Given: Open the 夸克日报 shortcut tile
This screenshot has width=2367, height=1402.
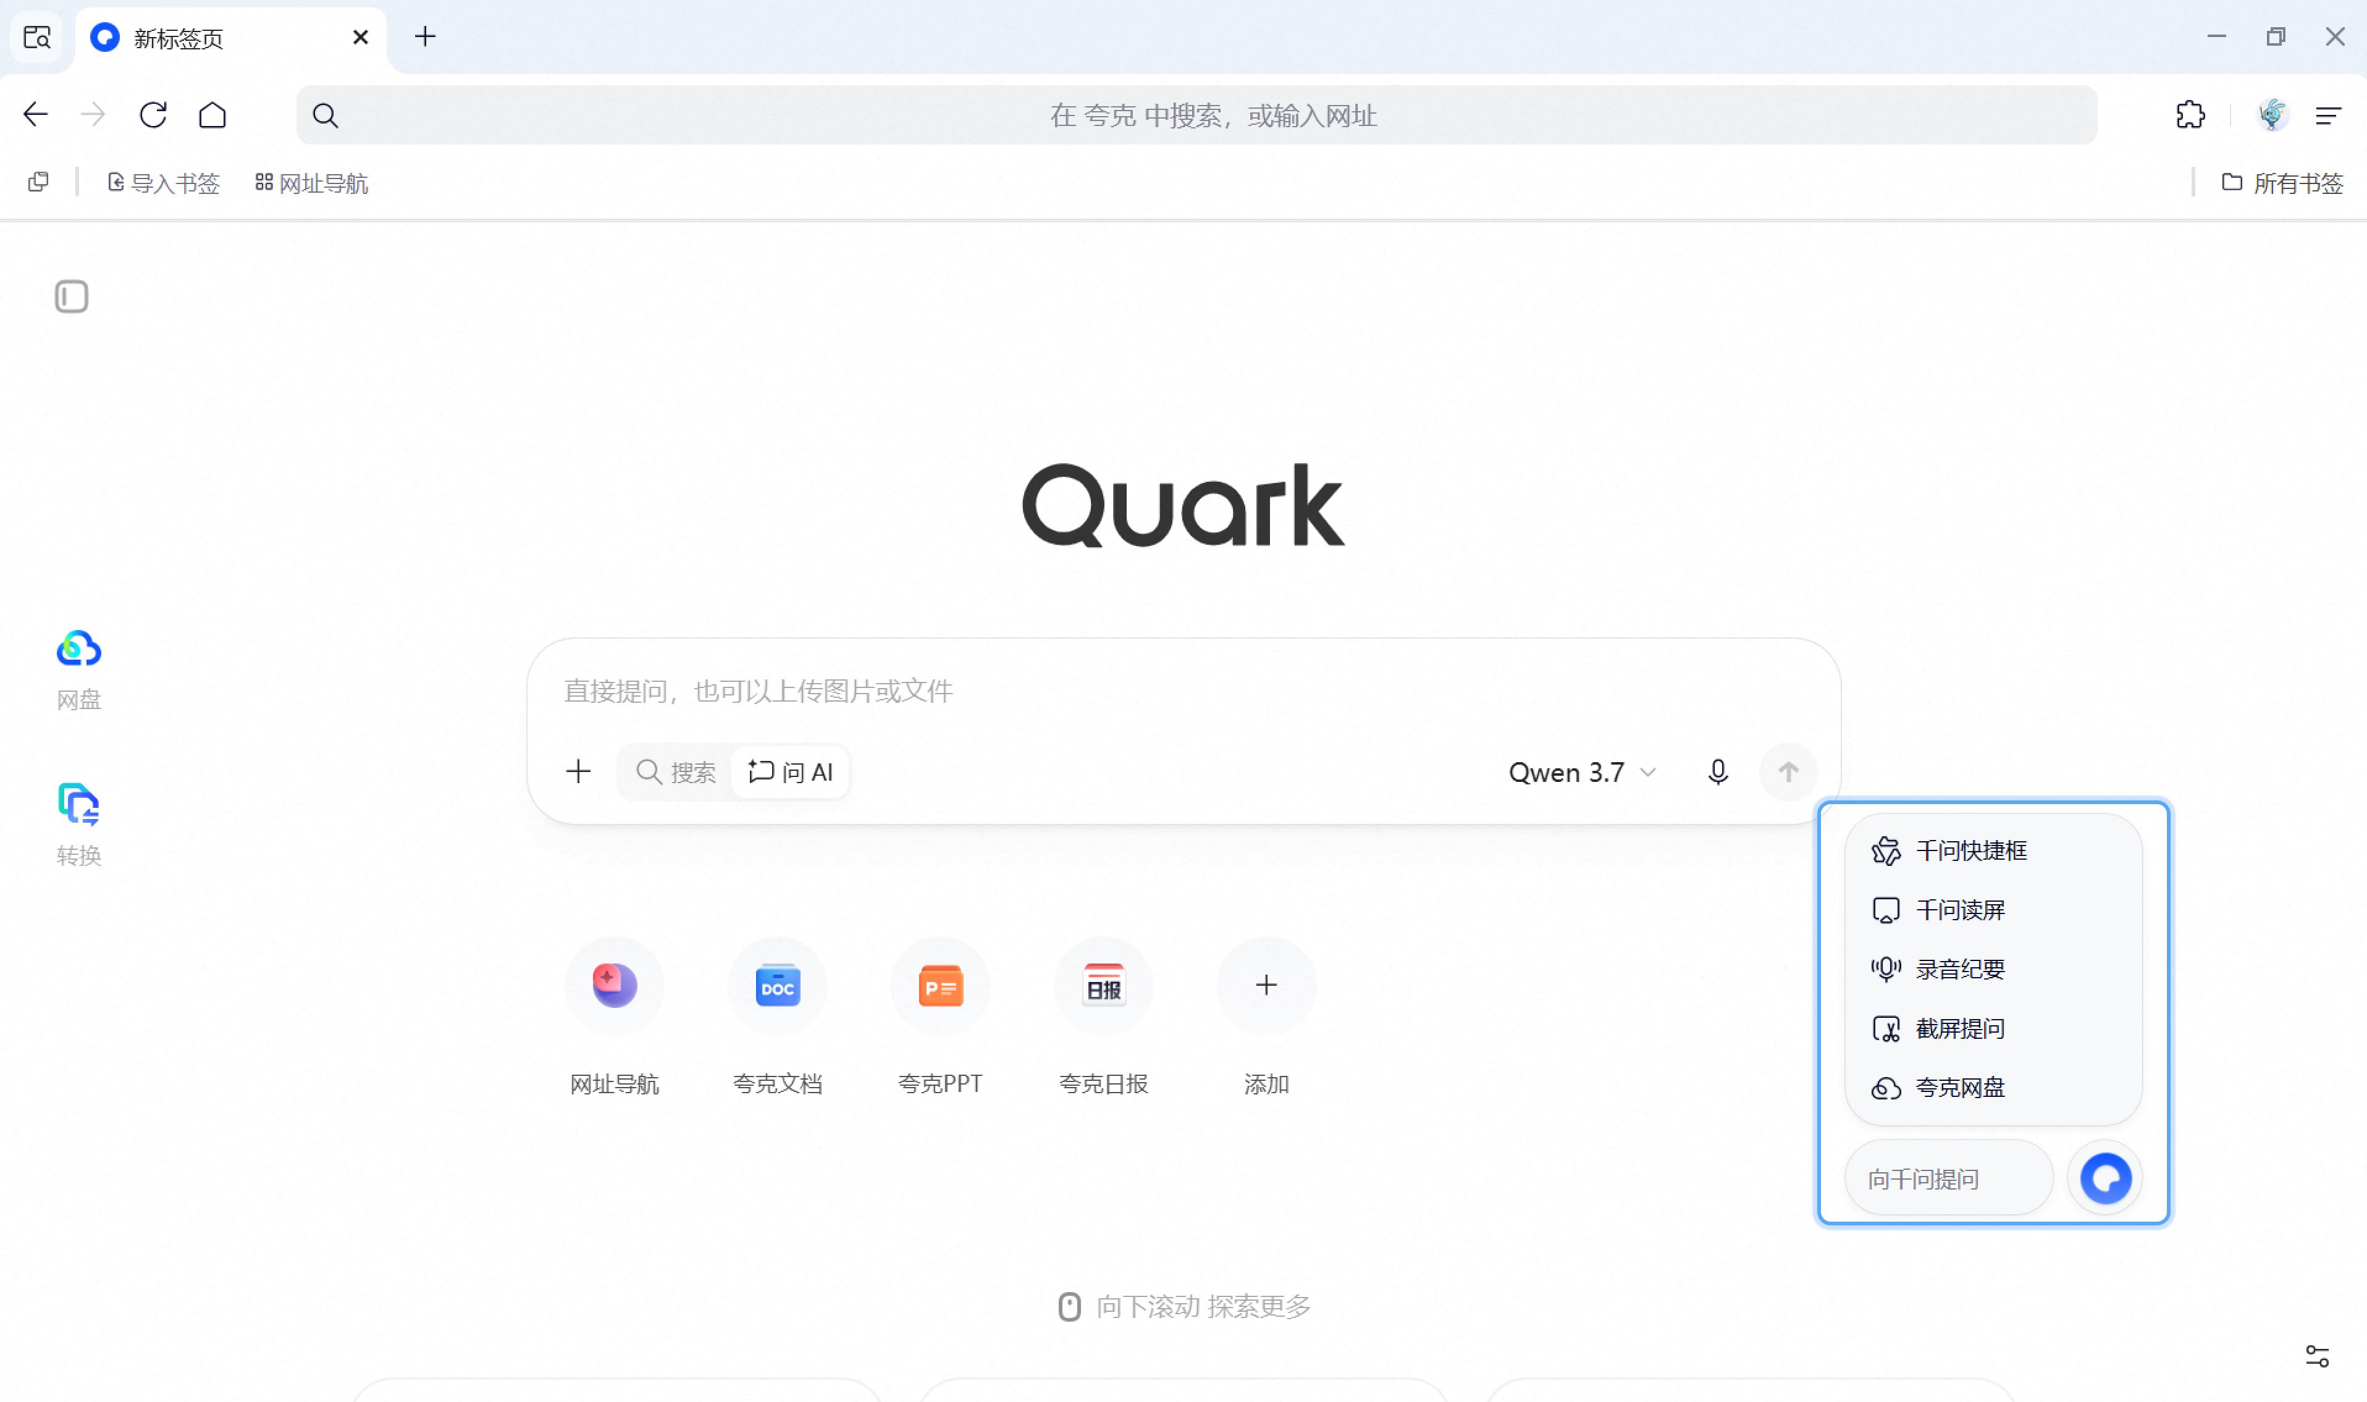Looking at the screenshot, I should (x=1104, y=1017).
